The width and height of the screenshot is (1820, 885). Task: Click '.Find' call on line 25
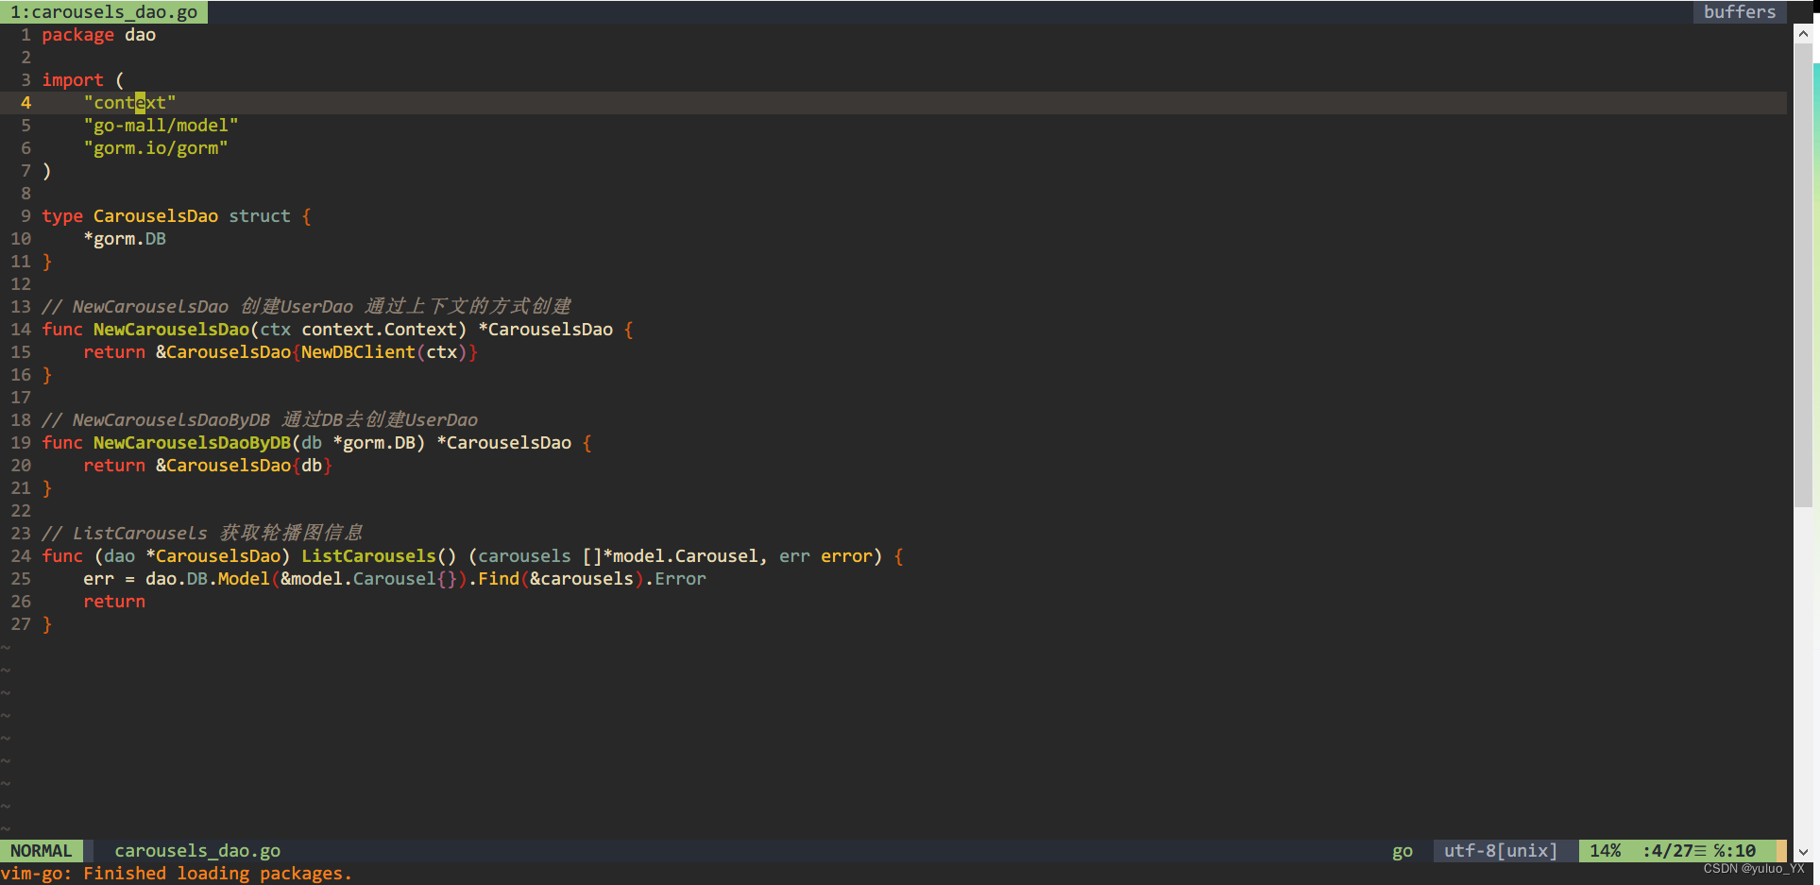click(x=493, y=579)
